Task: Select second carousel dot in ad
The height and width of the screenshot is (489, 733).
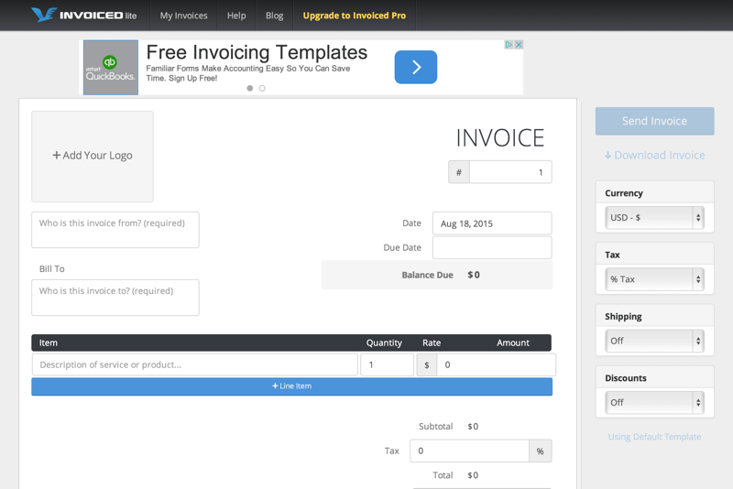Action: tap(262, 88)
